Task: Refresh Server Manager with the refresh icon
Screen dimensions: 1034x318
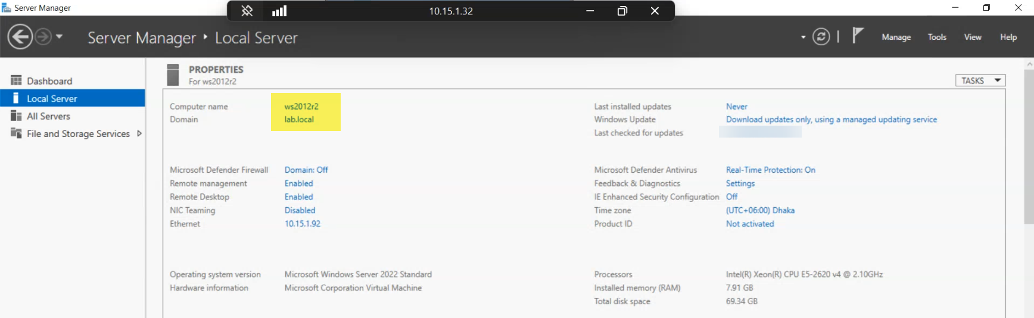Action: (821, 37)
